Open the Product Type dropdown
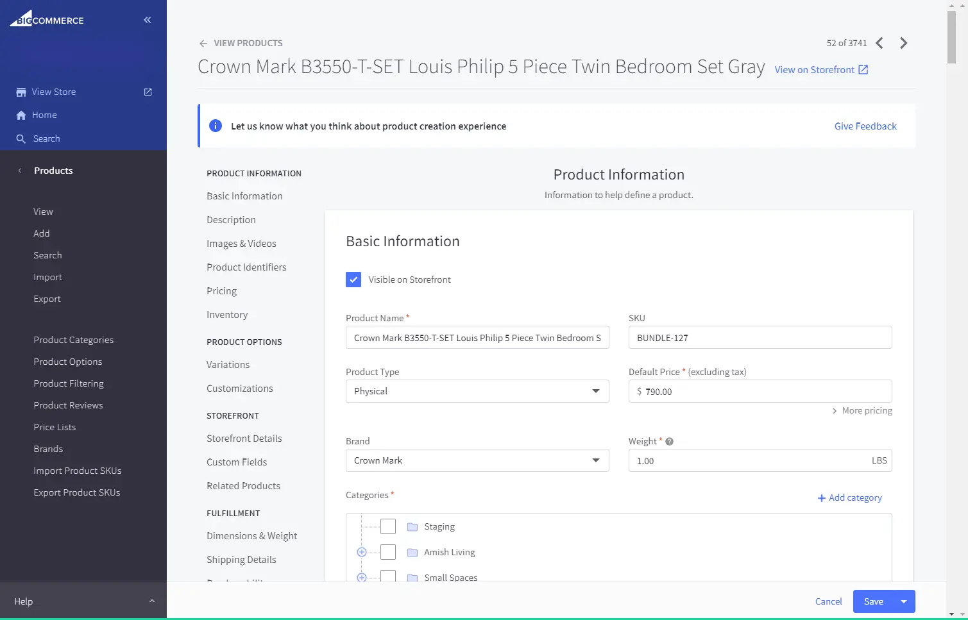Viewport: 968px width, 620px height. (x=477, y=391)
